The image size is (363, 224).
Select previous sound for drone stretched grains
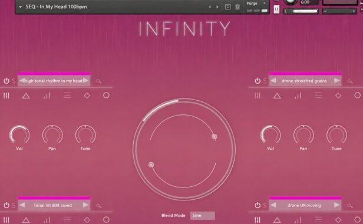coord(273,81)
